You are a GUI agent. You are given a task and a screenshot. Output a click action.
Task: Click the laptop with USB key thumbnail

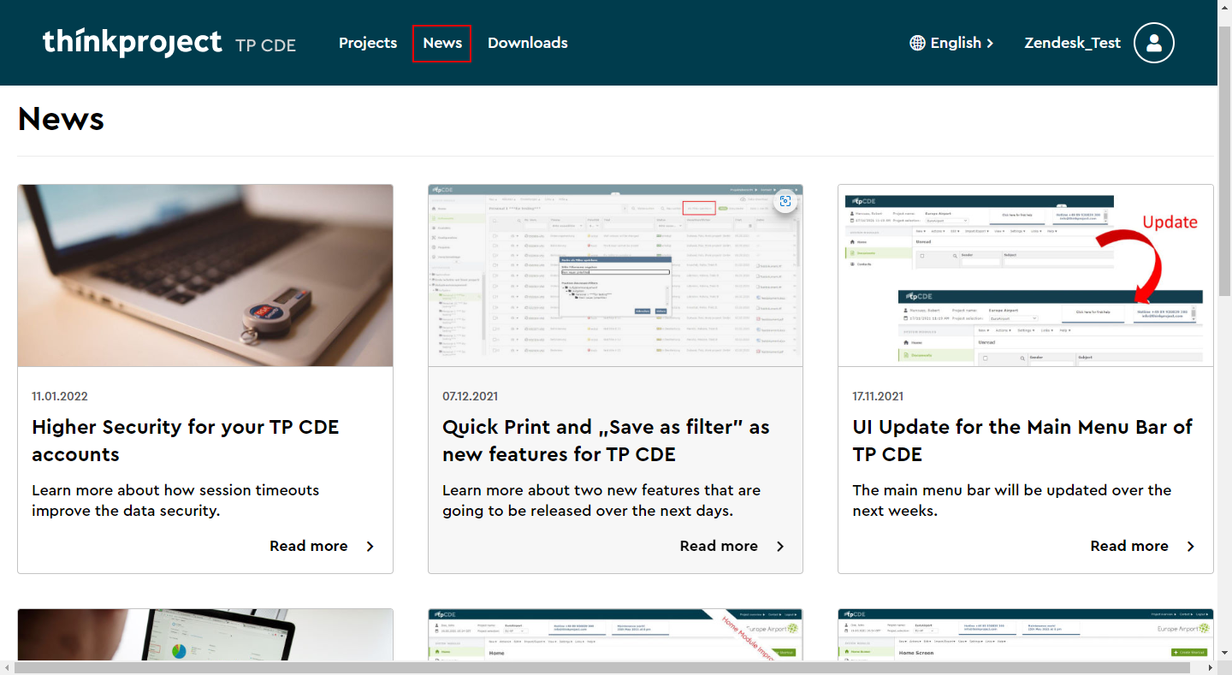point(205,275)
